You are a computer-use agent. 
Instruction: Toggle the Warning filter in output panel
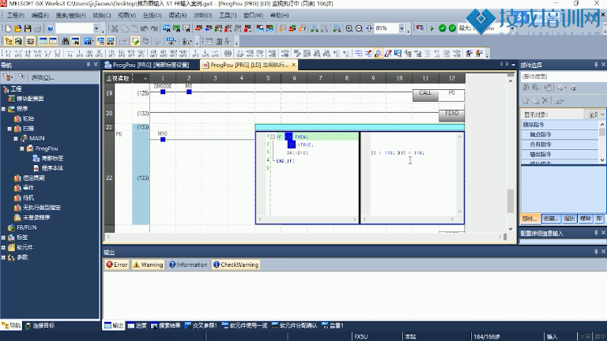click(x=148, y=264)
